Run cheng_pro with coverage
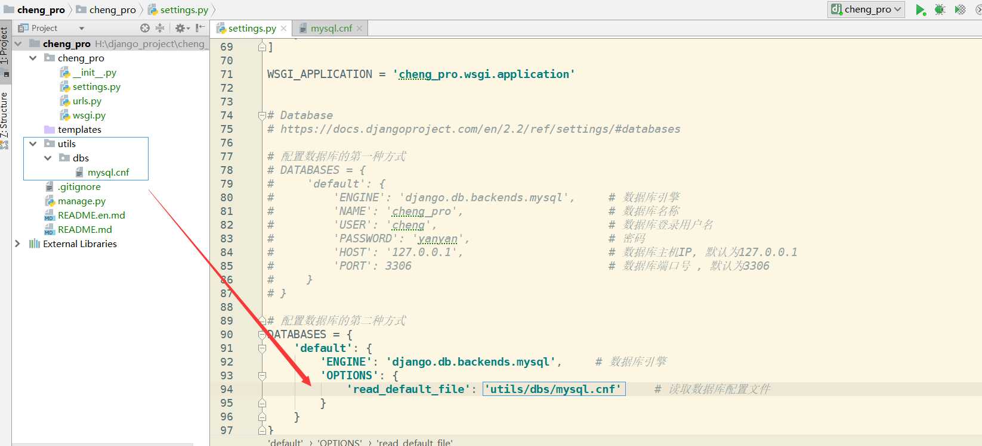 click(960, 10)
